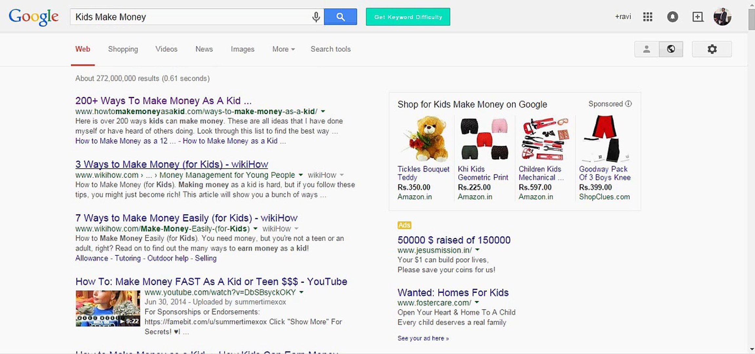Toggle personal results person button
Viewport: 755px width, 354px height.
(x=647, y=49)
